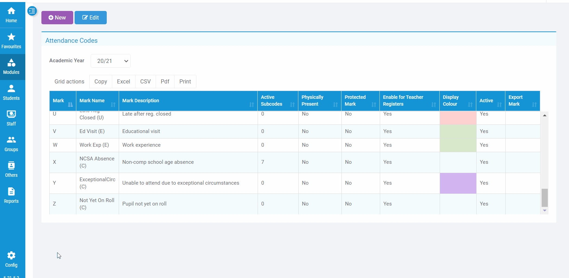Click the purple display colour for Y

point(458,183)
